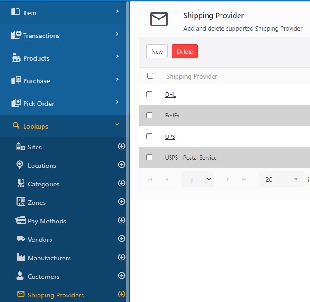Open the page number dropdown
This screenshot has height=302, width=310.
point(197,179)
